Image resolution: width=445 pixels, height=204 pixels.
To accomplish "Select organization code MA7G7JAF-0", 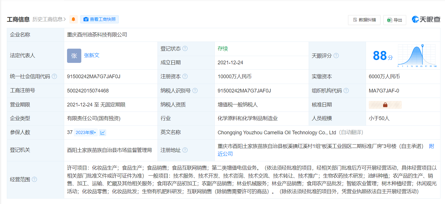I will coord(384,91).
